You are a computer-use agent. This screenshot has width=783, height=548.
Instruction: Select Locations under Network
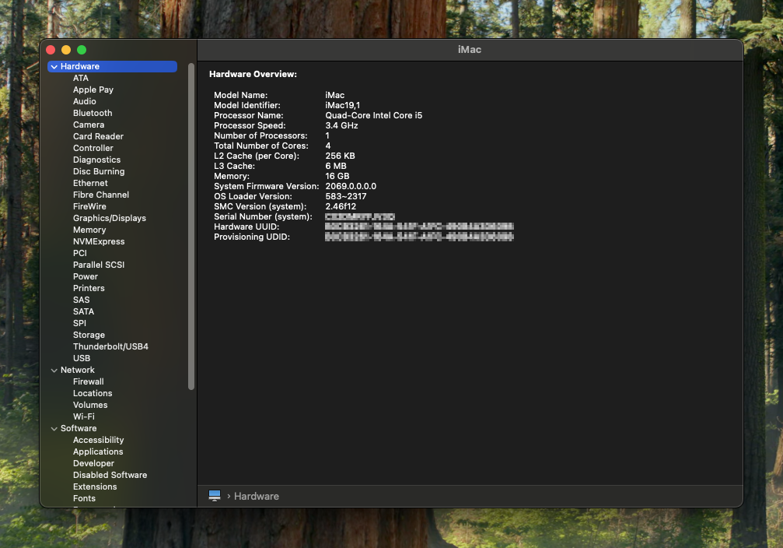93,393
